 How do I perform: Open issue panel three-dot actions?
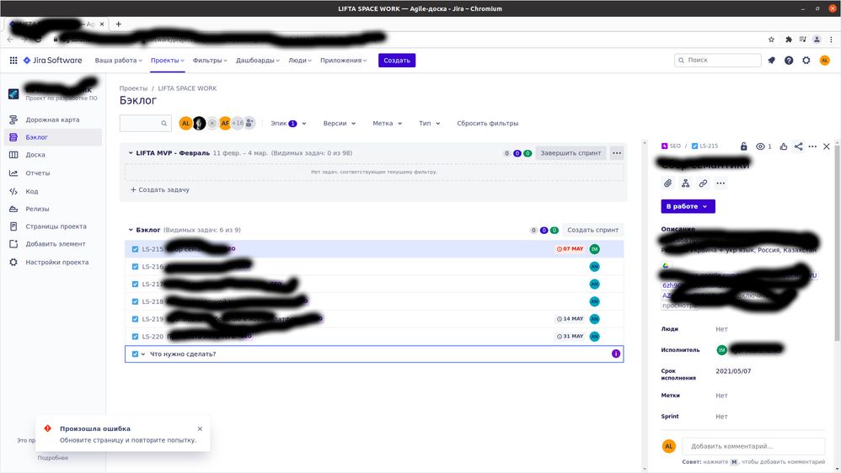coord(812,146)
